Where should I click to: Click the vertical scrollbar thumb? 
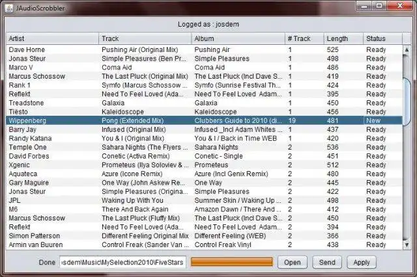tap(407, 101)
